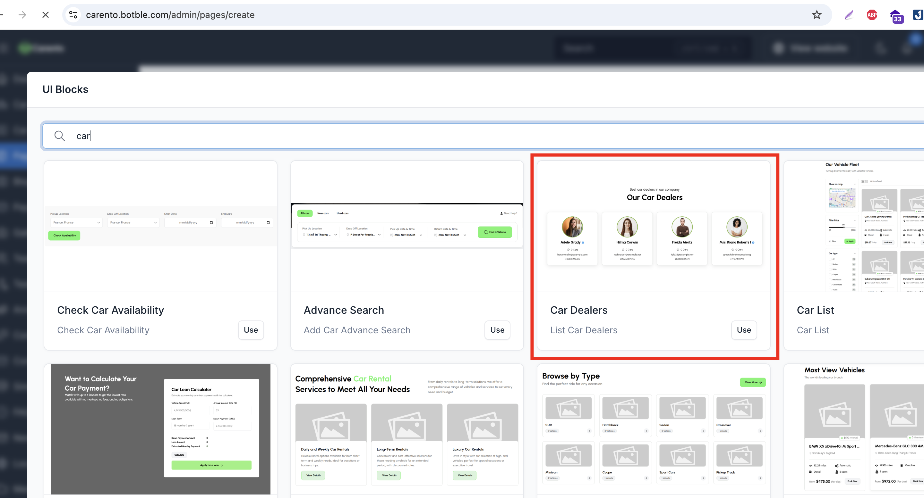Open the purple feather extension icon
Viewport: 924px width, 498px height.
coord(849,15)
